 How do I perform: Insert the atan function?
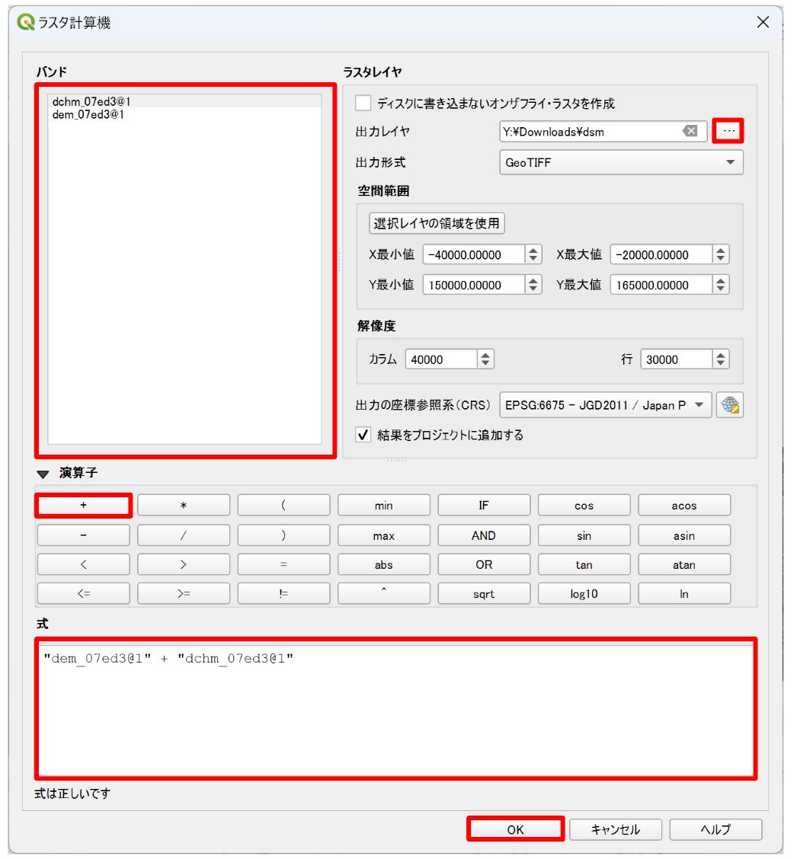coord(684,564)
